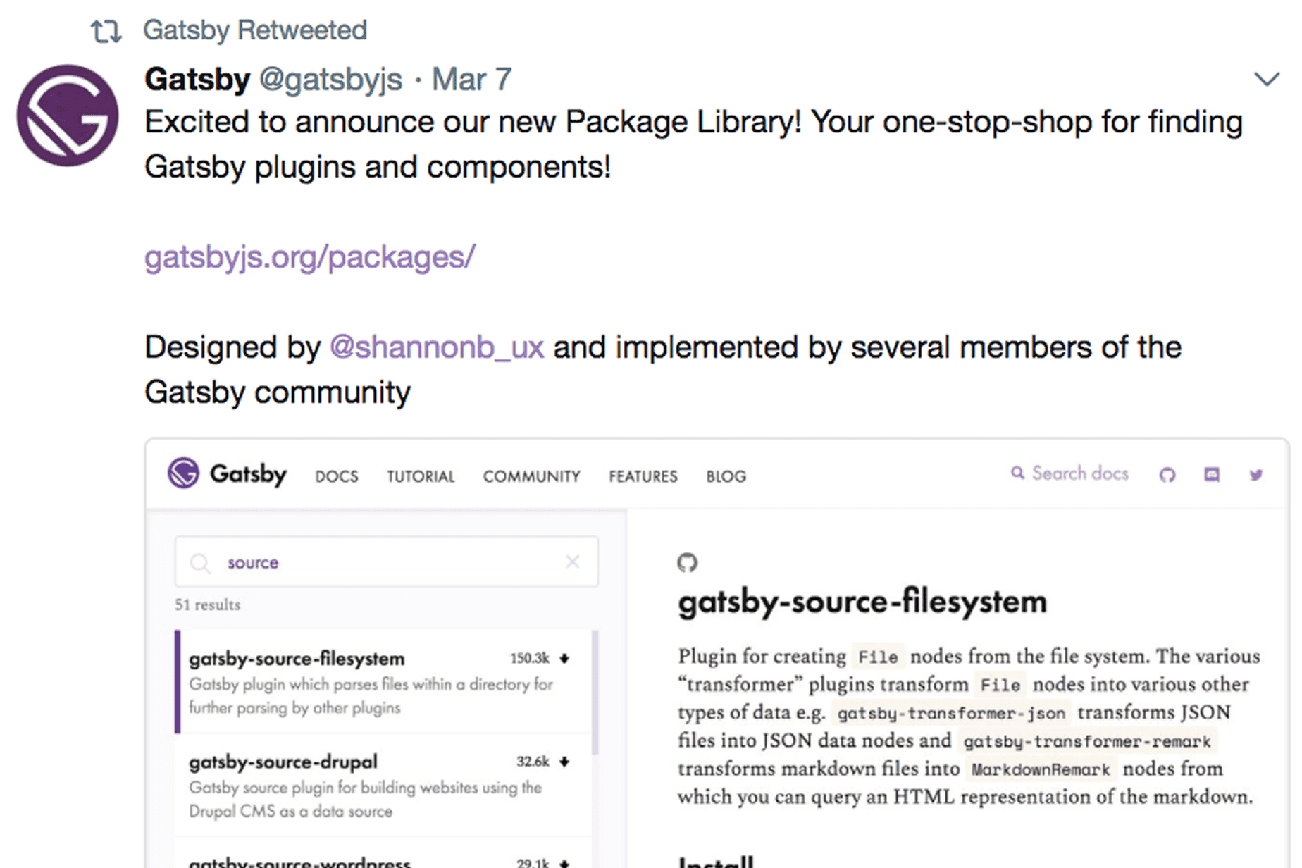Click the download arrow next to 150.3k

tap(564, 659)
